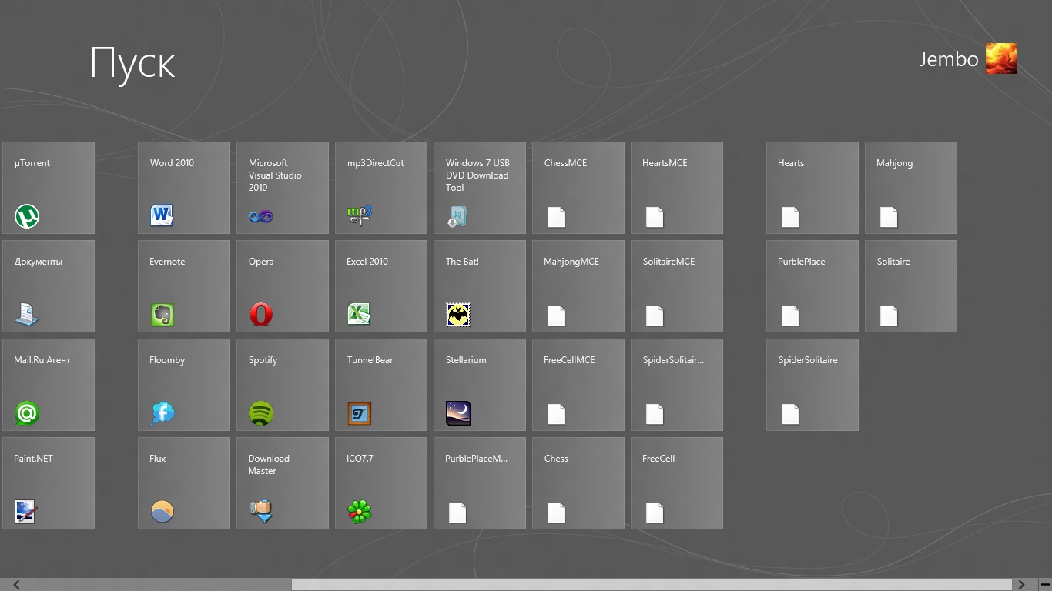Open ICQ7.7 with the flower icon
1052x591 pixels.
point(360,512)
